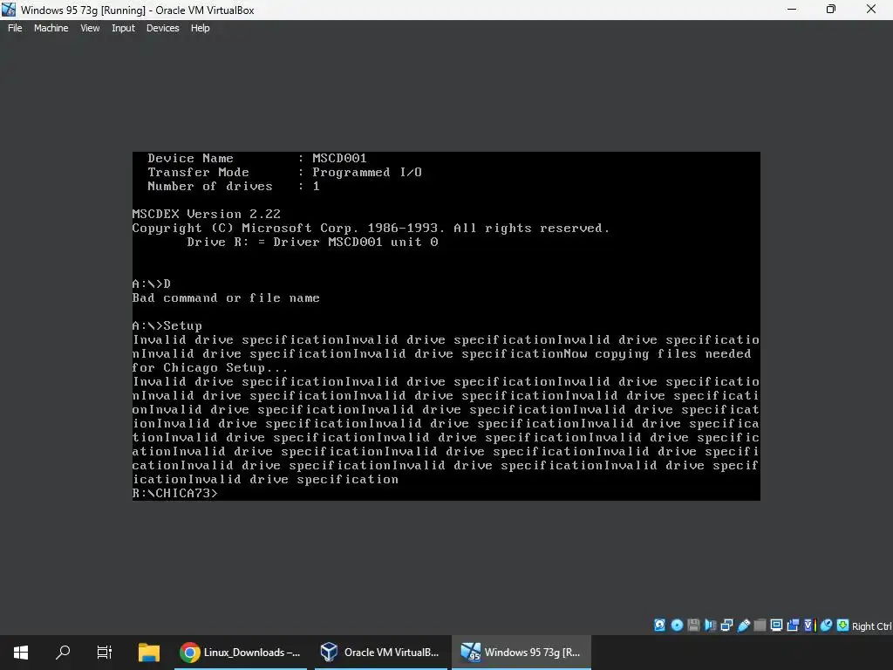Click the R:\CHICA73> command prompt line

(174, 494)
